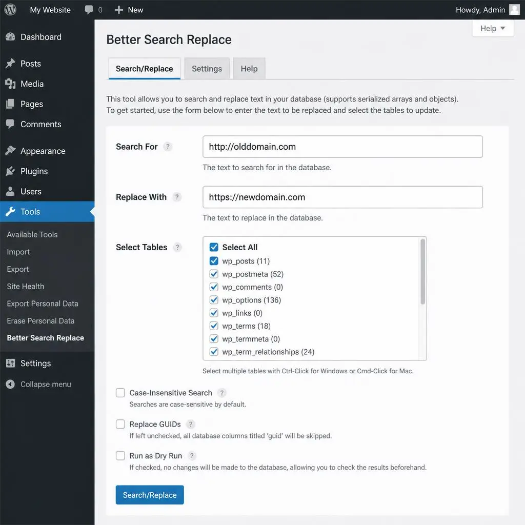
Task: Click the plus icon next to New
Action: [118, 10]
